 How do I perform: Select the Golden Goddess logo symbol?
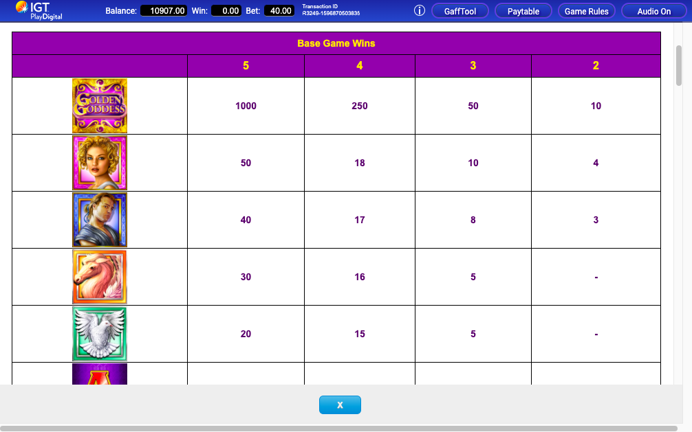click(99, 105)
